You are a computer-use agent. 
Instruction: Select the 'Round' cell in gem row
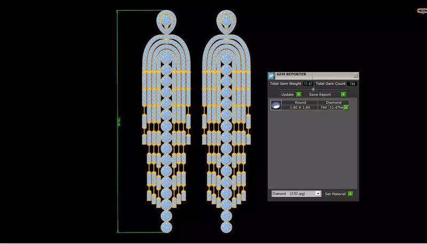click(300, 102)
